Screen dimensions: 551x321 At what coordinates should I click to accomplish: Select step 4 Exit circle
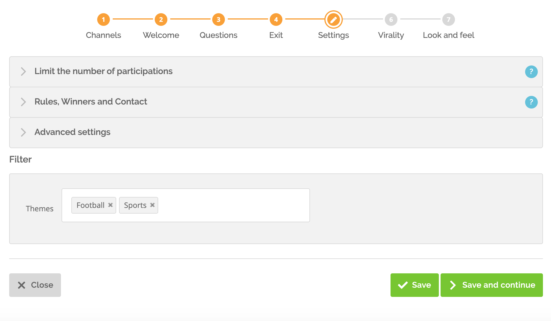point(276,20)
